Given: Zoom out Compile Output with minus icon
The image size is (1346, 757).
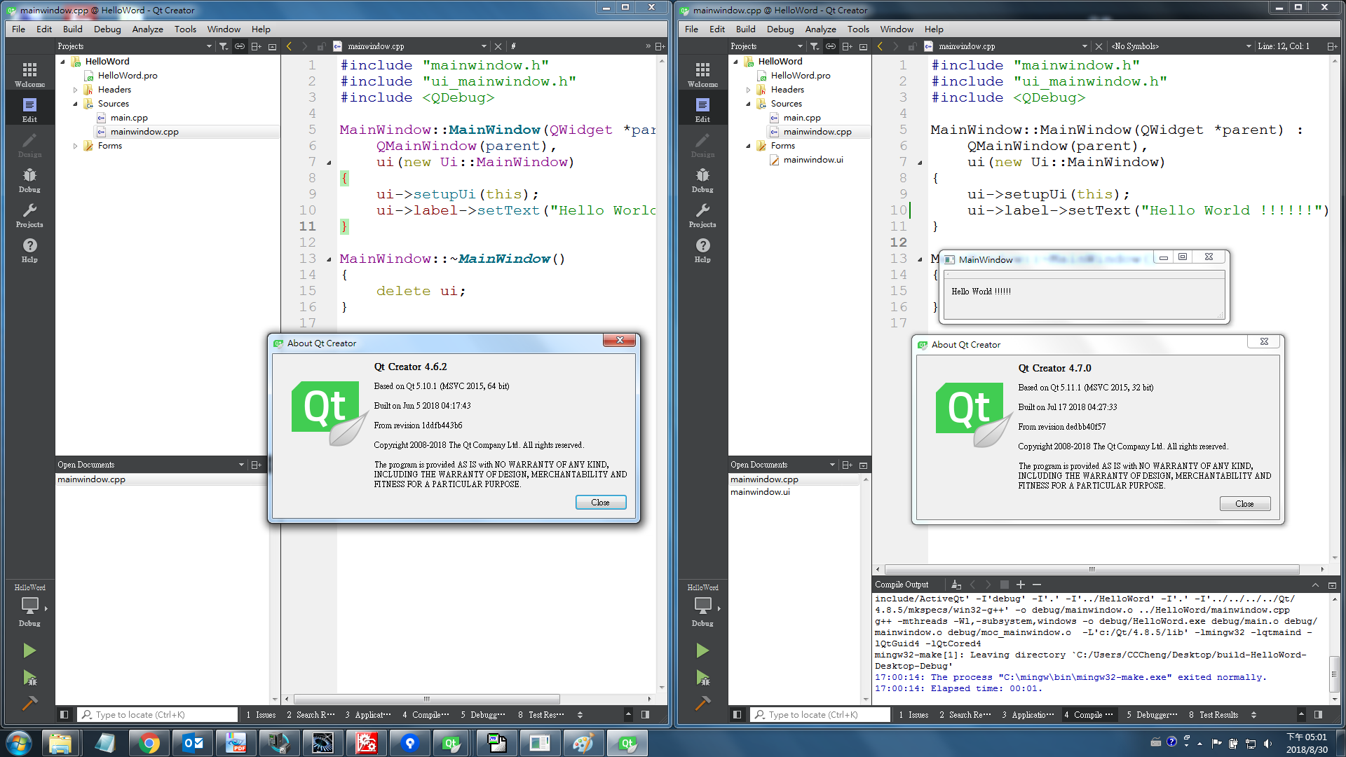Looking at the screenshot, I should point(1037,585).
